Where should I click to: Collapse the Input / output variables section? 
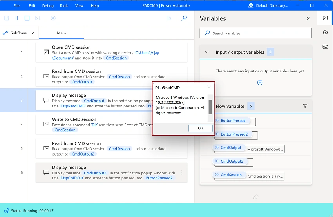click(206, 52)
